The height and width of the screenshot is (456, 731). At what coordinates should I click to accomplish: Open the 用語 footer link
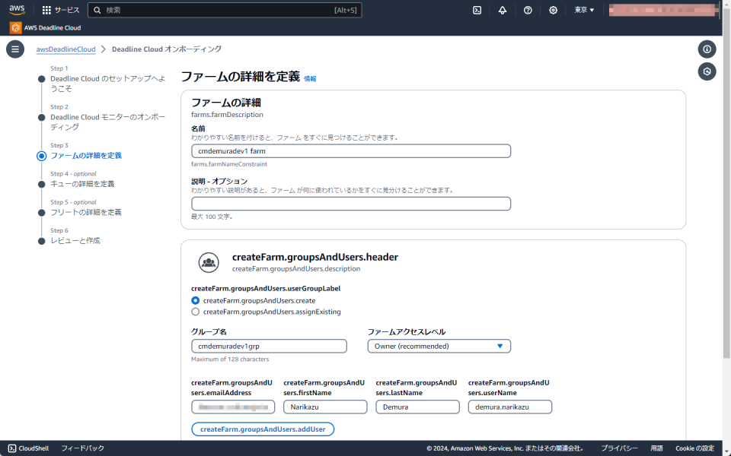coord(657,448)
